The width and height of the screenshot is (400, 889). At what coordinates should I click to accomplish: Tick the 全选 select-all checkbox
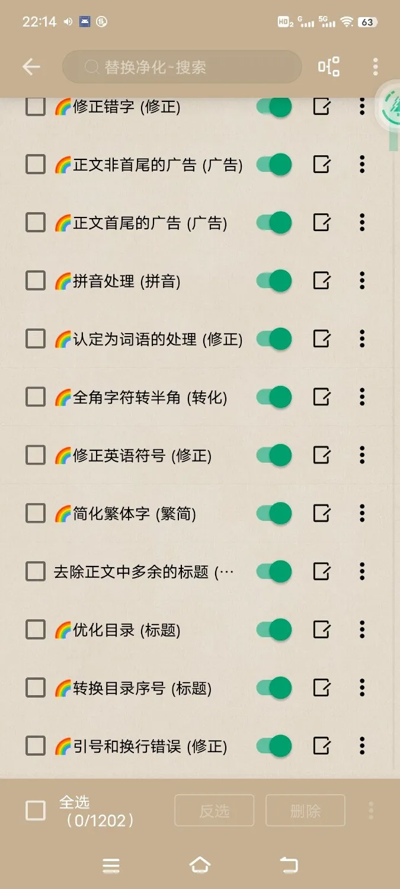pos(36,810)
